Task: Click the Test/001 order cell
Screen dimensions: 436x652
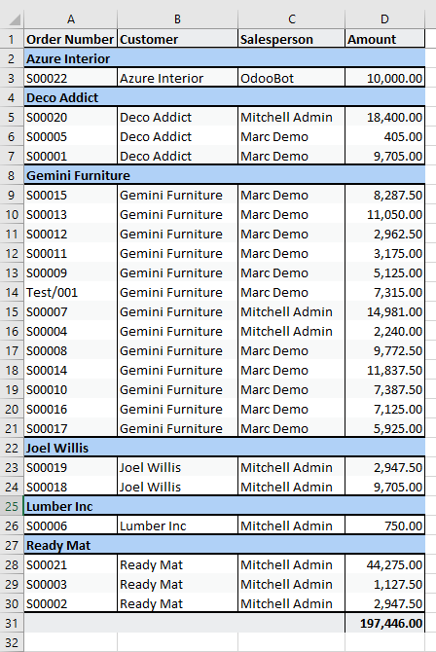Action: (71, 292)
